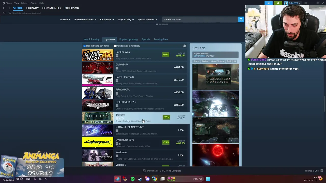Screen dimensions: 326x183
Task: Switch to the New & Trending tab
Action: (x=91, y=39)
